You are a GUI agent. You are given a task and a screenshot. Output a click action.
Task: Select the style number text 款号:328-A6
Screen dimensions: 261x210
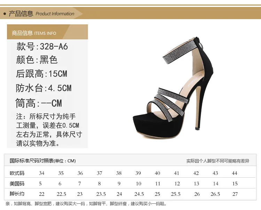(x=42, y=46)
